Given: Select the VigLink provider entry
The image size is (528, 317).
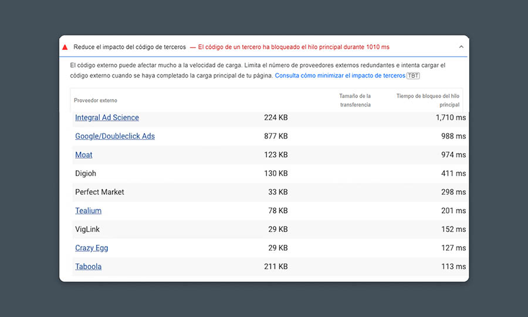Looking at the screenshot, I should point(87,230).
